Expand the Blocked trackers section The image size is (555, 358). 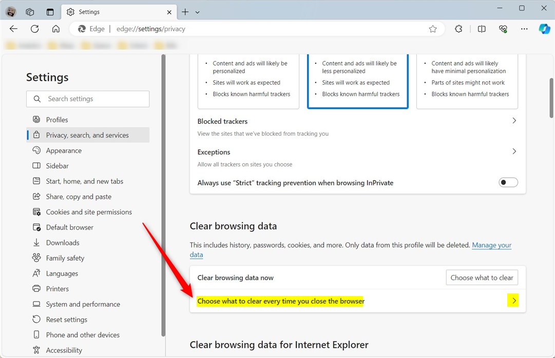(514, 121)
